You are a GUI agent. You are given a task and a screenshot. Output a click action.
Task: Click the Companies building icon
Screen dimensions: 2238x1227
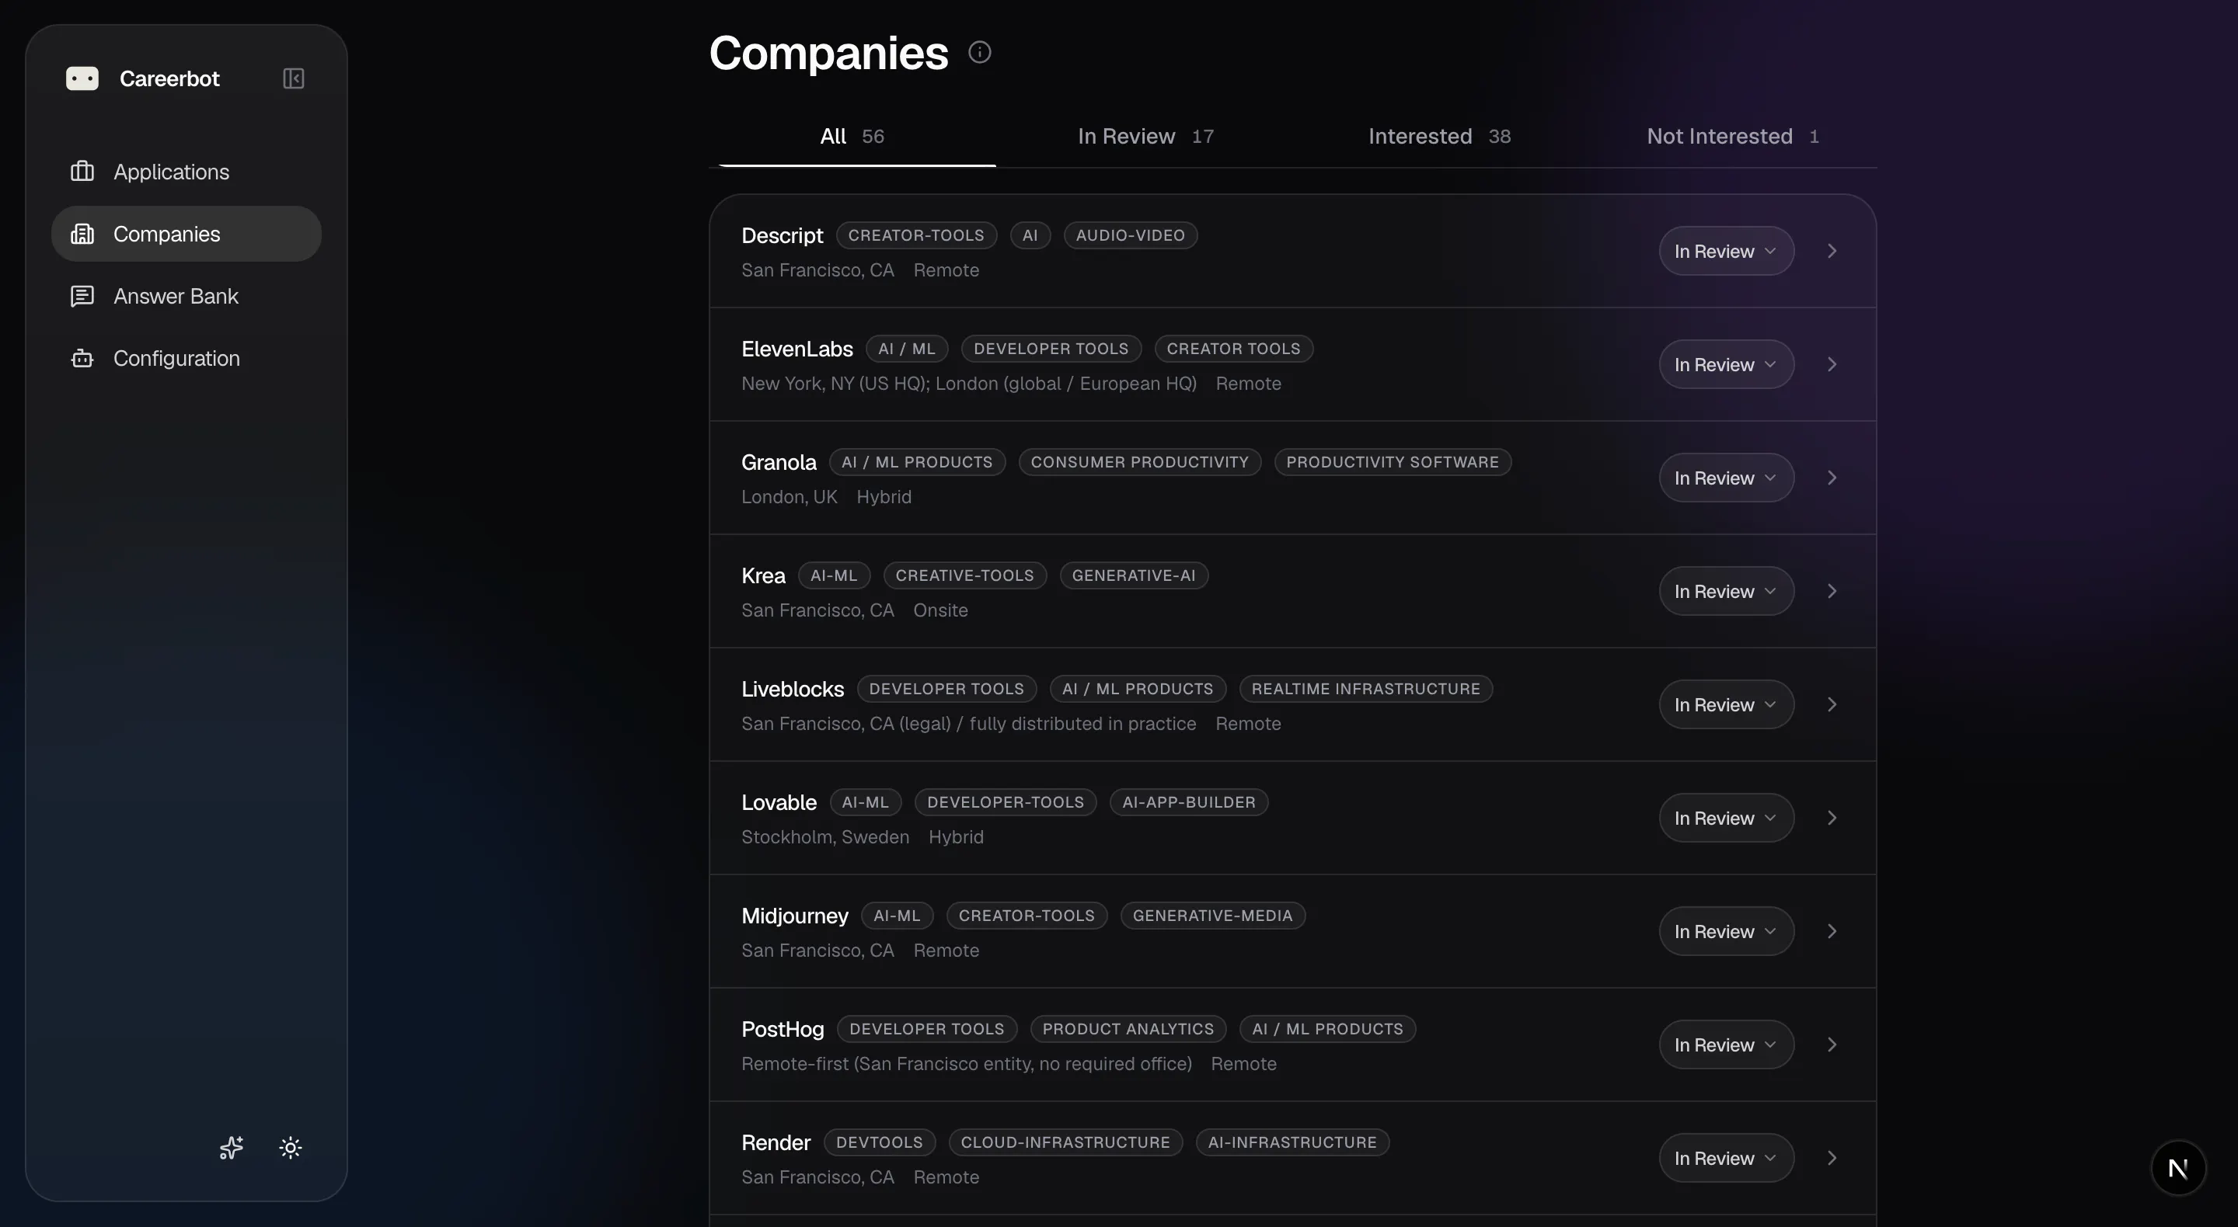82,234
